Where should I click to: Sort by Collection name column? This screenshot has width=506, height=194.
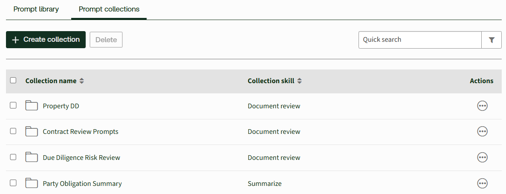(x=81, y=81)
